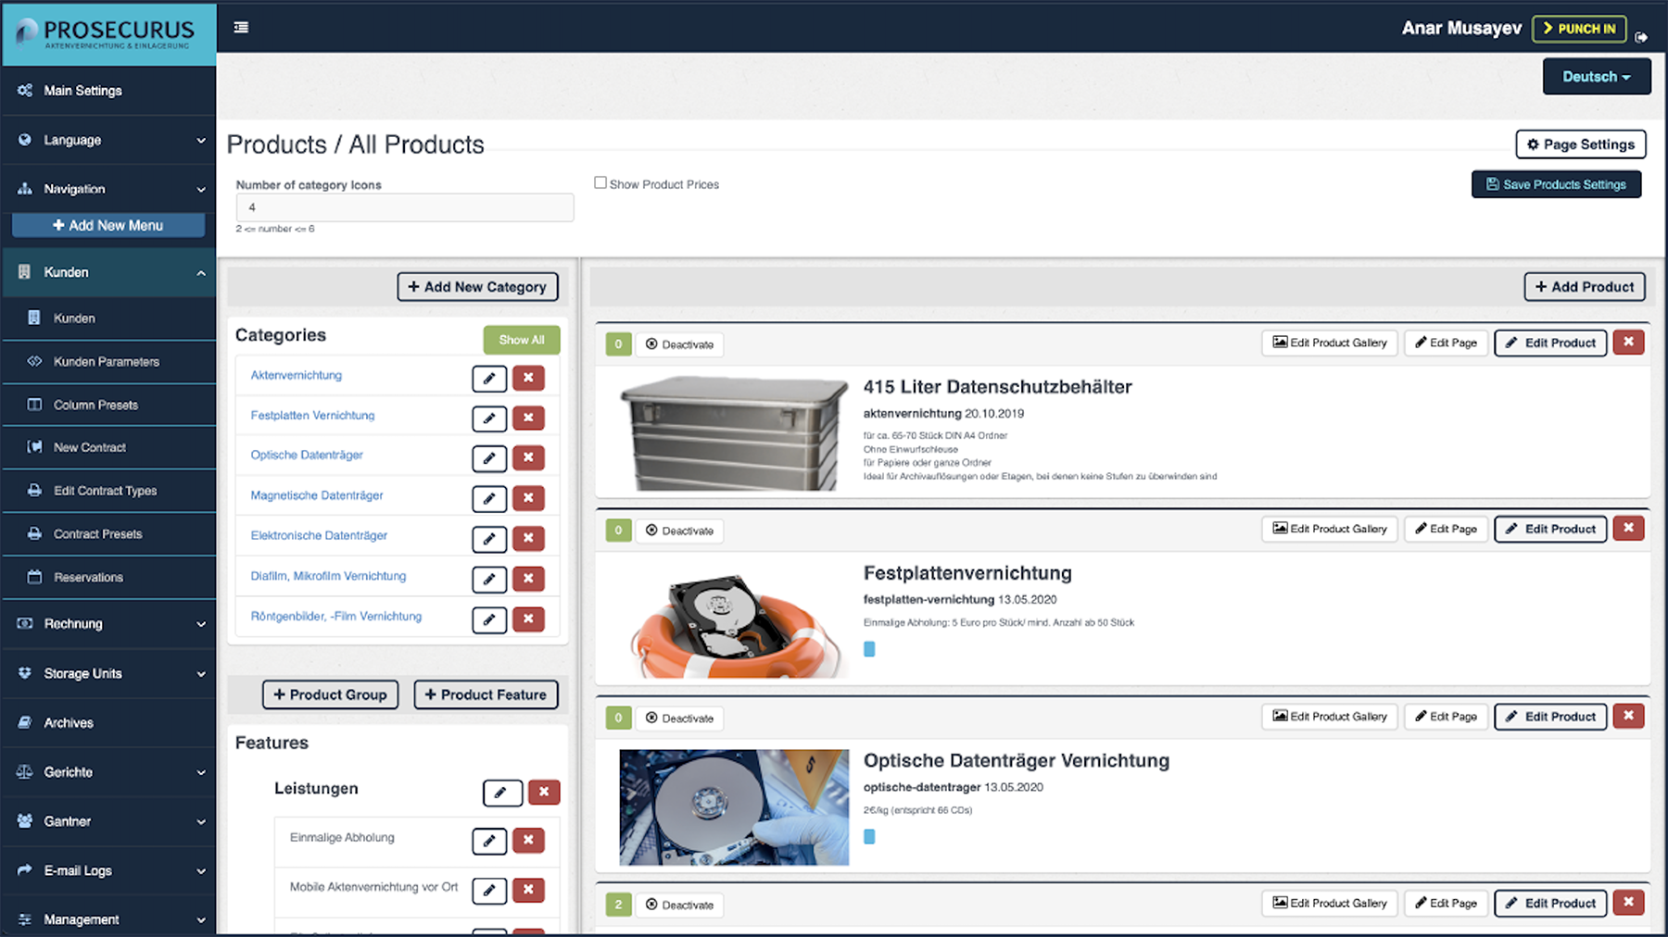
Task: Click the Number of category icons field
Action: pos(404,207)
